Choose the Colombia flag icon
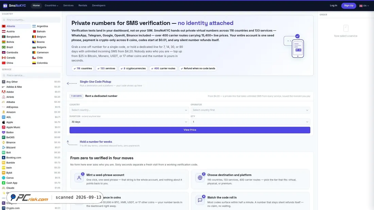This screenshot has width=374, height=210. click(x=34, y=63)
